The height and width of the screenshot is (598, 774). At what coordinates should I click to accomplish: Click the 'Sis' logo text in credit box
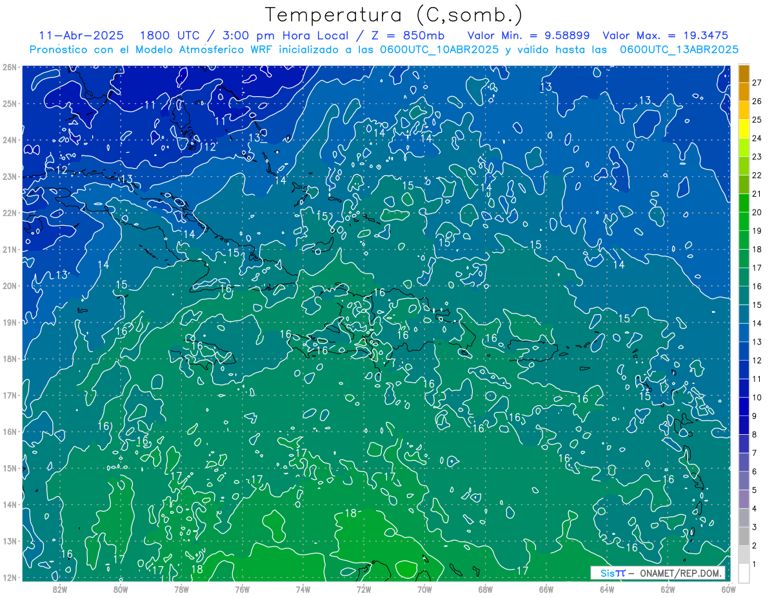click(607, 573)
